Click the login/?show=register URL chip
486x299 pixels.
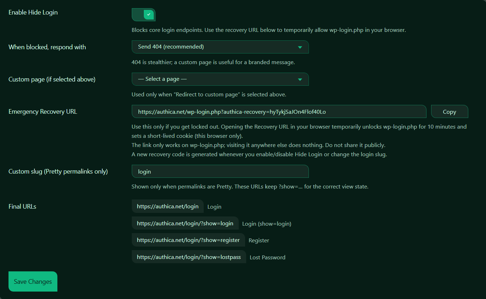tap(188, 240)
